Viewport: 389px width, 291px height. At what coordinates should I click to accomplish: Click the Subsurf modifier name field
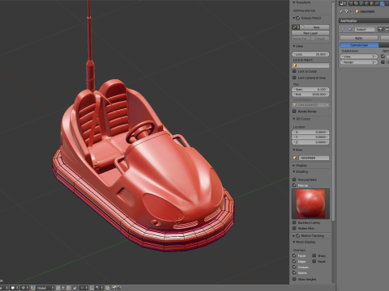tap(365, 29)
